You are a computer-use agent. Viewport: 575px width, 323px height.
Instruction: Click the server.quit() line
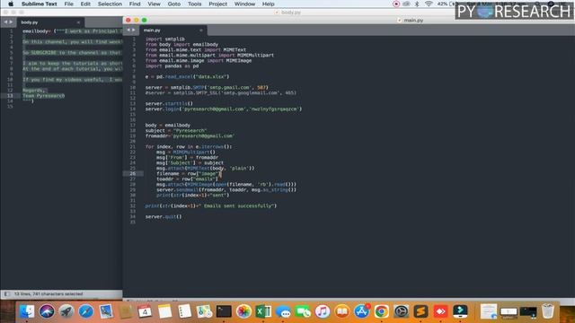coord(164,216)
